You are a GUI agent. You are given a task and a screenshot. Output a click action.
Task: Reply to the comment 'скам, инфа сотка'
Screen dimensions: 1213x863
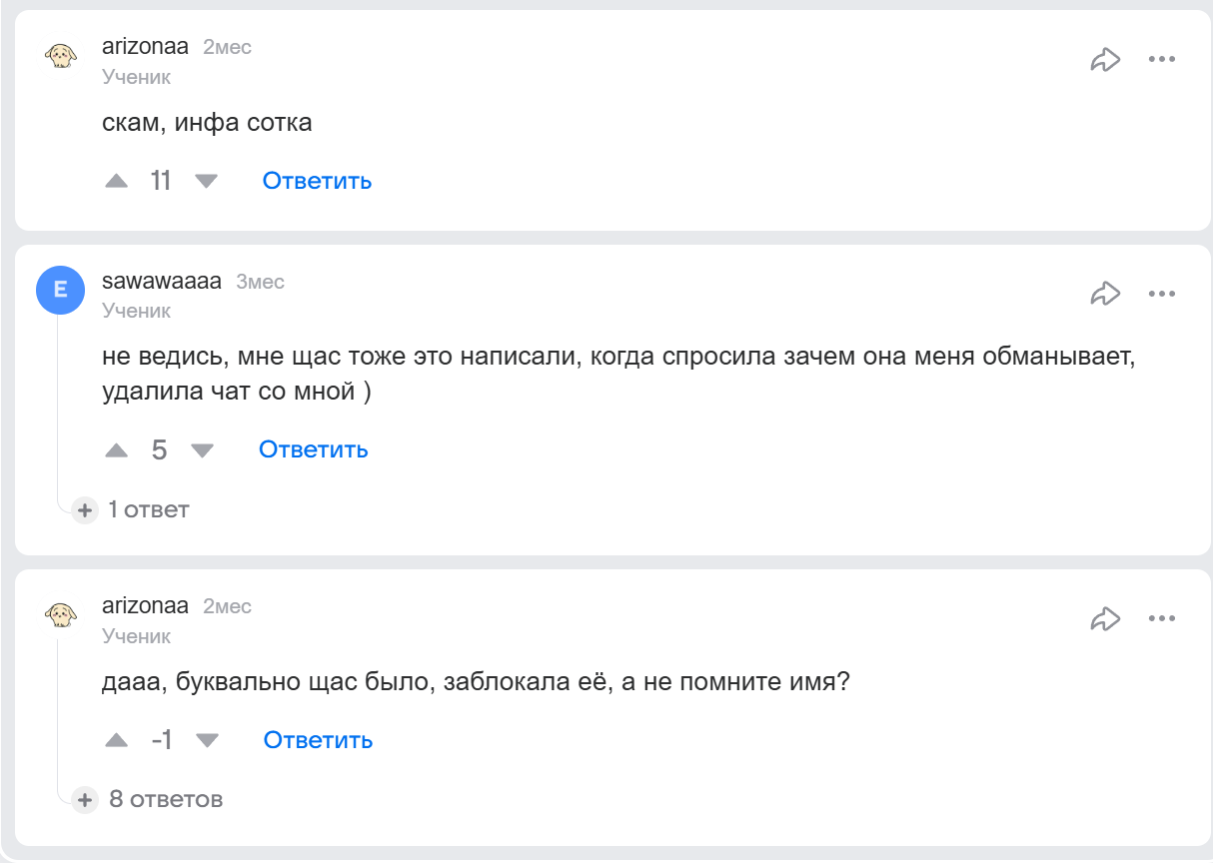click(x=315, y=180)
